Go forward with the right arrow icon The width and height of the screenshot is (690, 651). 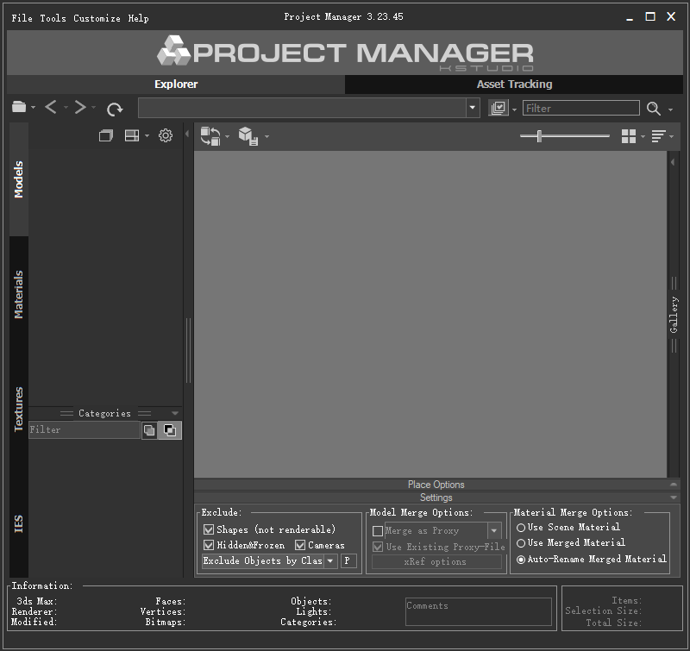click(80, 107)
